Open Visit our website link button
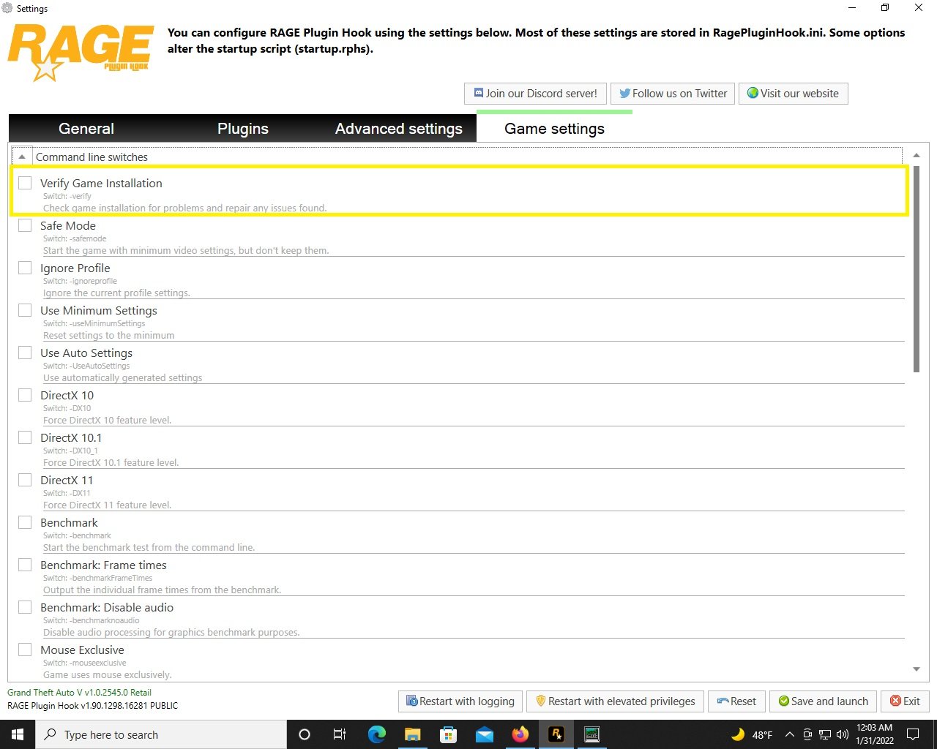The height and width of the screenshot is (749, 937). (793, 94)
